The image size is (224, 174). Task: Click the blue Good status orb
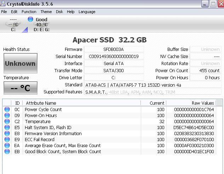click(30, 19)
